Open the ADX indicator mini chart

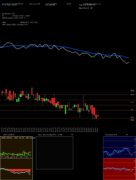pos(16,147)
